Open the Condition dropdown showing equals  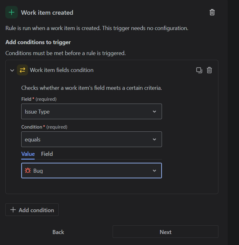91,139
